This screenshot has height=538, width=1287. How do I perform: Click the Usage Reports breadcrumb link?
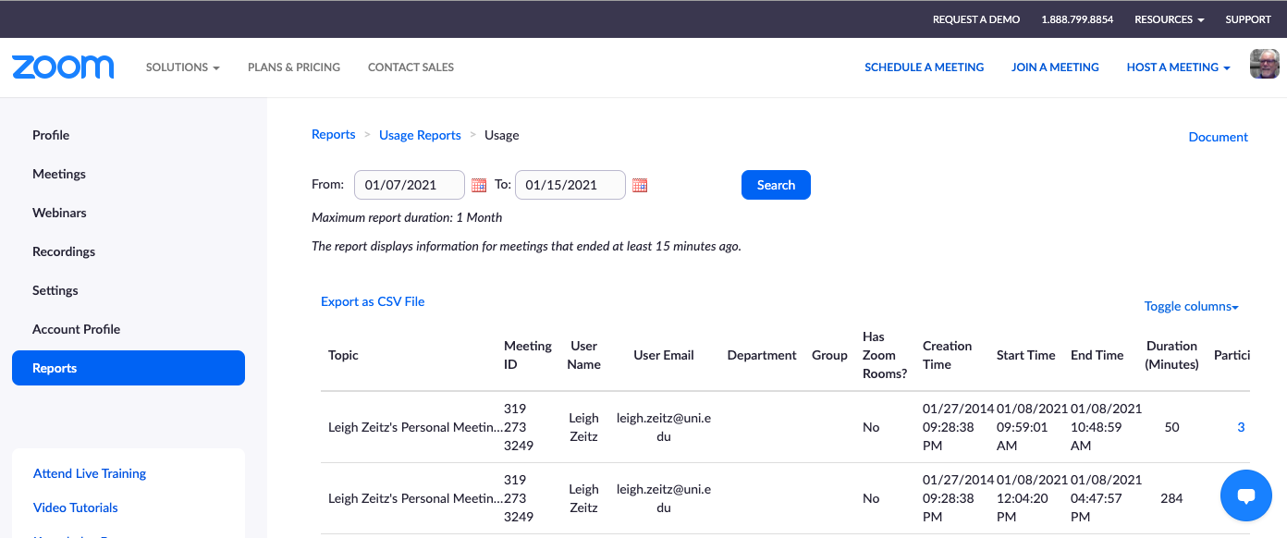point(420,135)
